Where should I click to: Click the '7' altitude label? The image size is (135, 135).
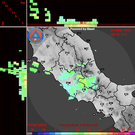(x=19, y=20)
